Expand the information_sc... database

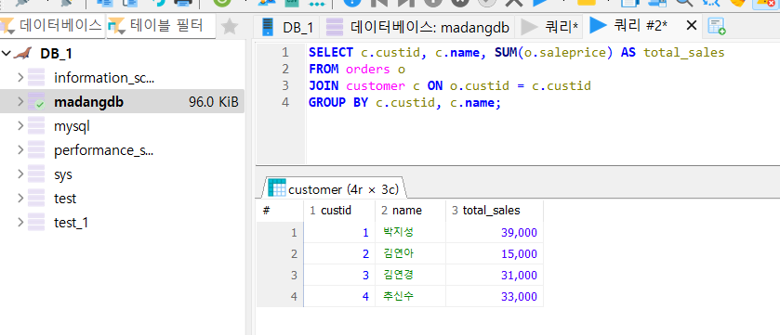20,77
